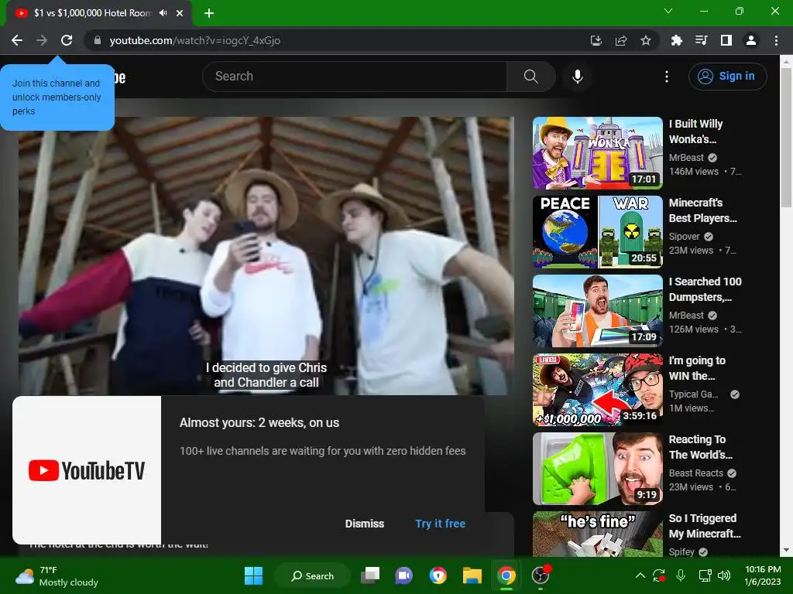This screenshot has height=594, width=793.
Task: Open So I Triggered My Minecraft thumbnail
Action: click(x=597, y=534)
